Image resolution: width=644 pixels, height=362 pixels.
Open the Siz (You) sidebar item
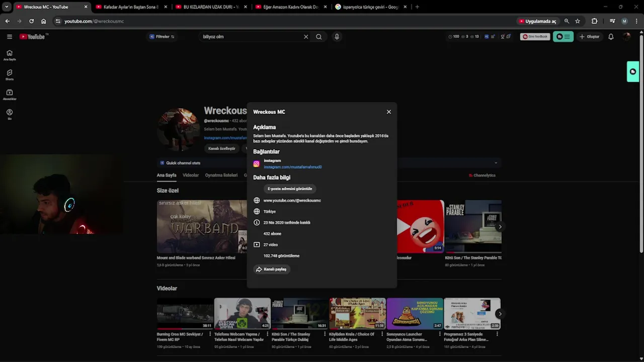9,114
